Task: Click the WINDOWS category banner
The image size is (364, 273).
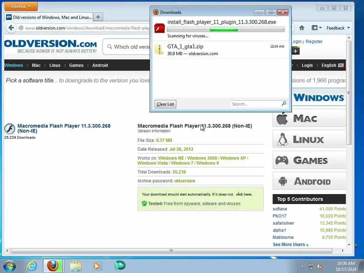Action: pos(319,97)
